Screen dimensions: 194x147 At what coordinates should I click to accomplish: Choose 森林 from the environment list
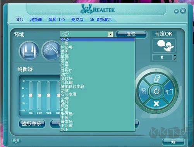point(98,102)
